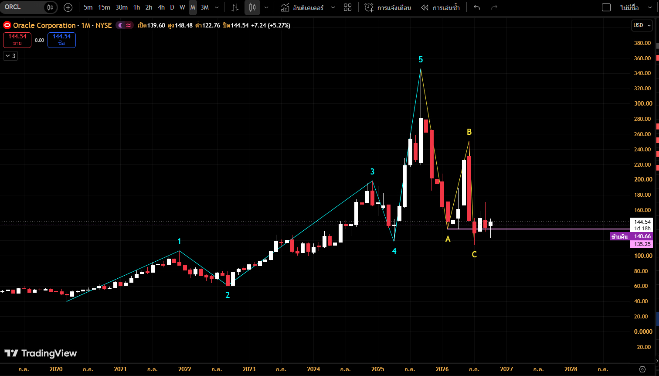The image size is (659, 376).
Task: Choose the 4h timeframe
Action: 161,7
